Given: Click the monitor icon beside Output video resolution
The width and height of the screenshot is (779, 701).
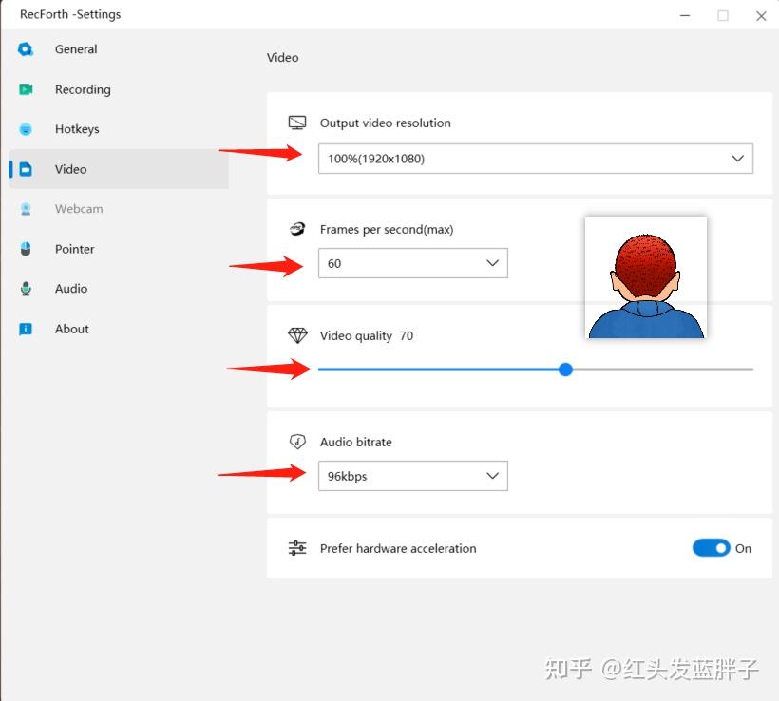Looking at the screenshot, I should click(297, 123).
